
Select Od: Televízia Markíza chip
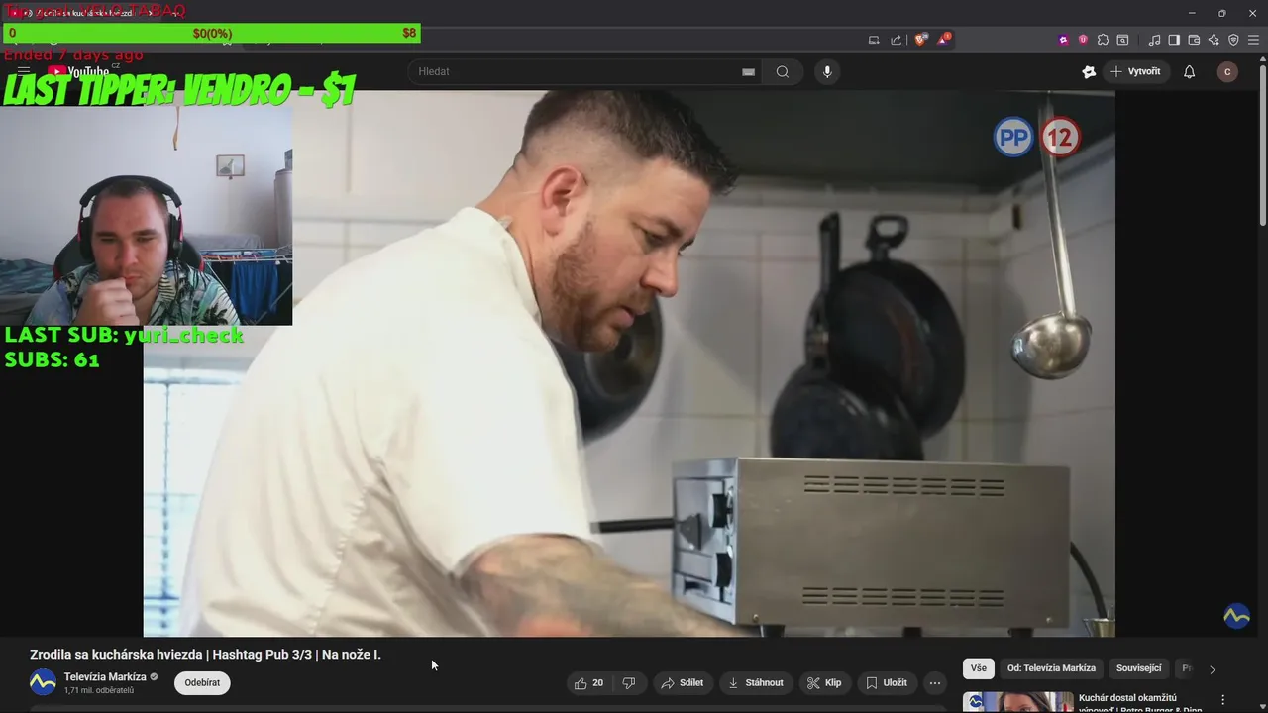click(x=1051, y=668)
